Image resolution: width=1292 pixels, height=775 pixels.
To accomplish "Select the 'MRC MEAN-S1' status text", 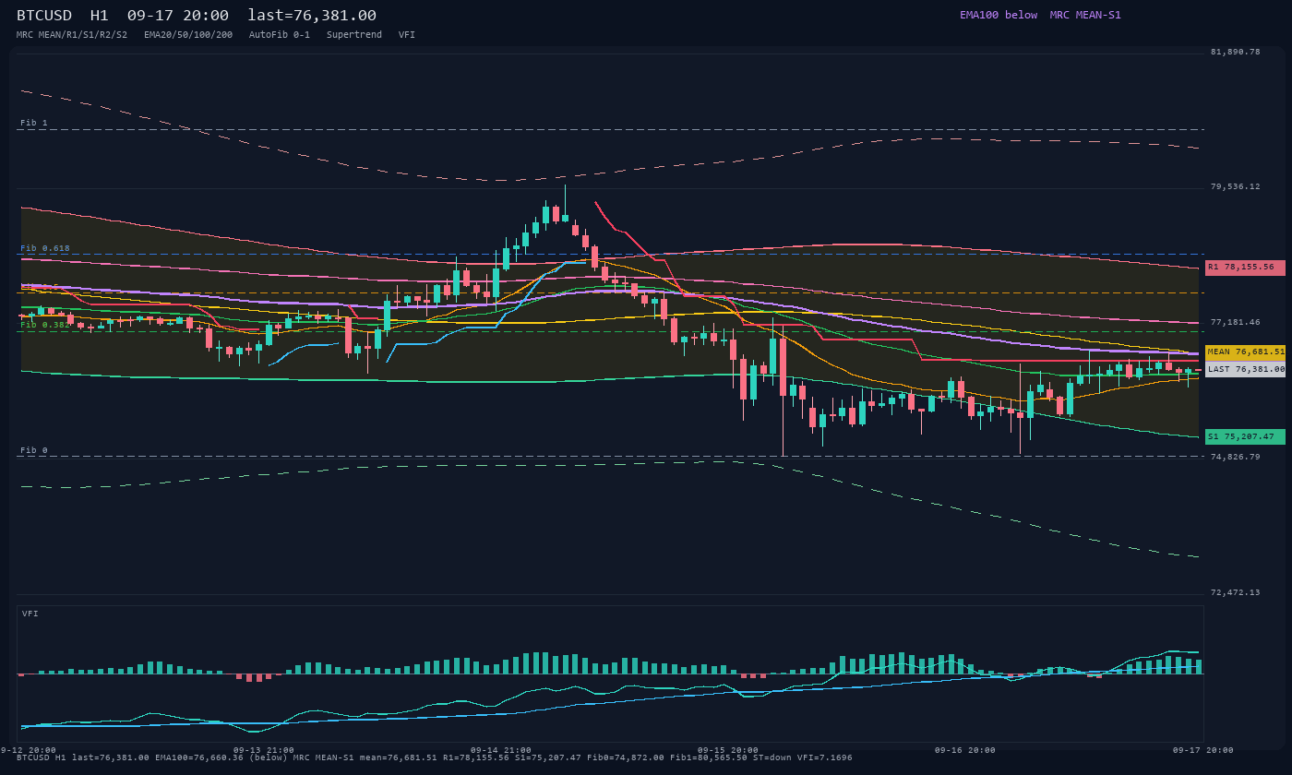I will 1085,15.
